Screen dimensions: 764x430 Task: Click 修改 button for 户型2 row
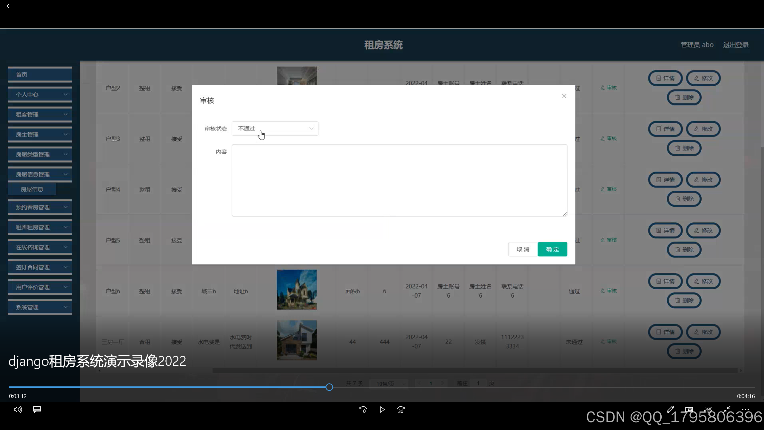[x=703, y=78]
